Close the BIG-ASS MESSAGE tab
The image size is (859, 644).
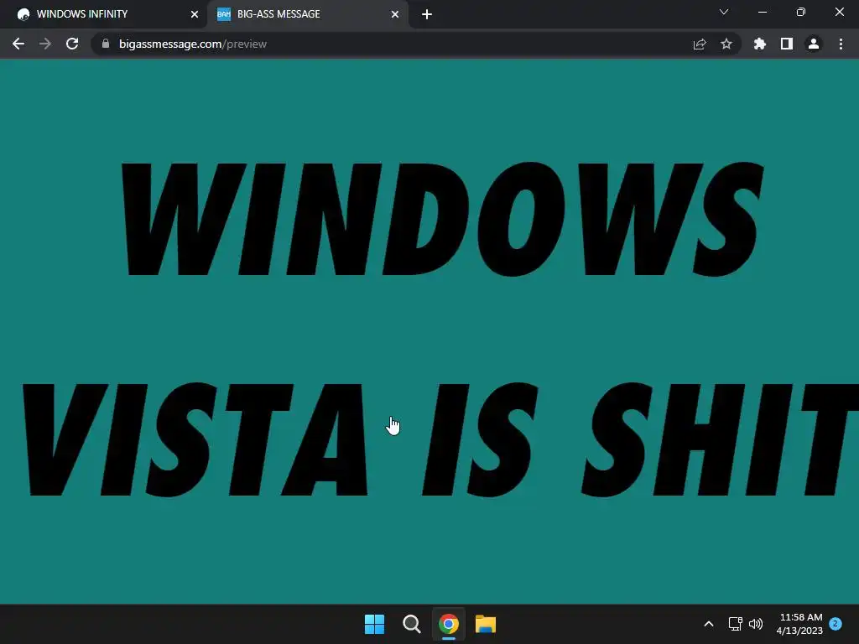click(395, 15)
